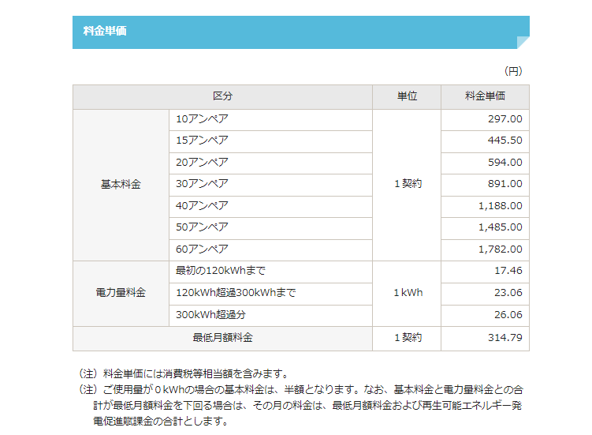Click the 単位 column header
This screenshot has height=435, width=592.
pos(407,96)
